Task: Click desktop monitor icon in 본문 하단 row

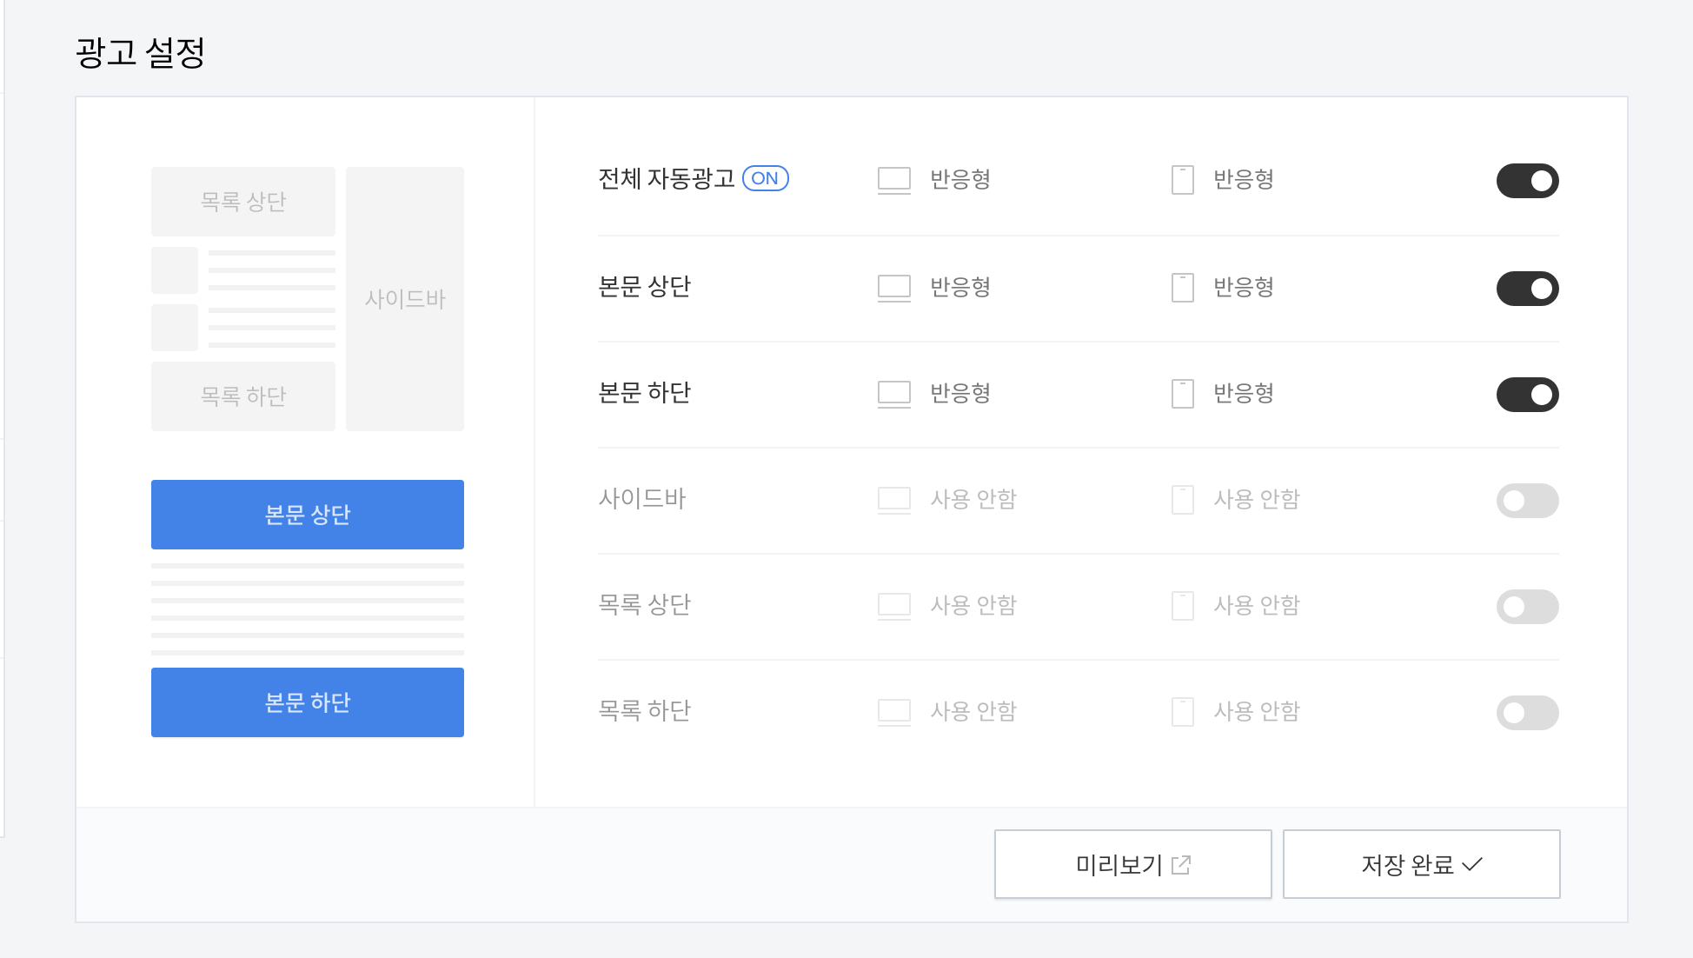Action: (x=893, y=394)
